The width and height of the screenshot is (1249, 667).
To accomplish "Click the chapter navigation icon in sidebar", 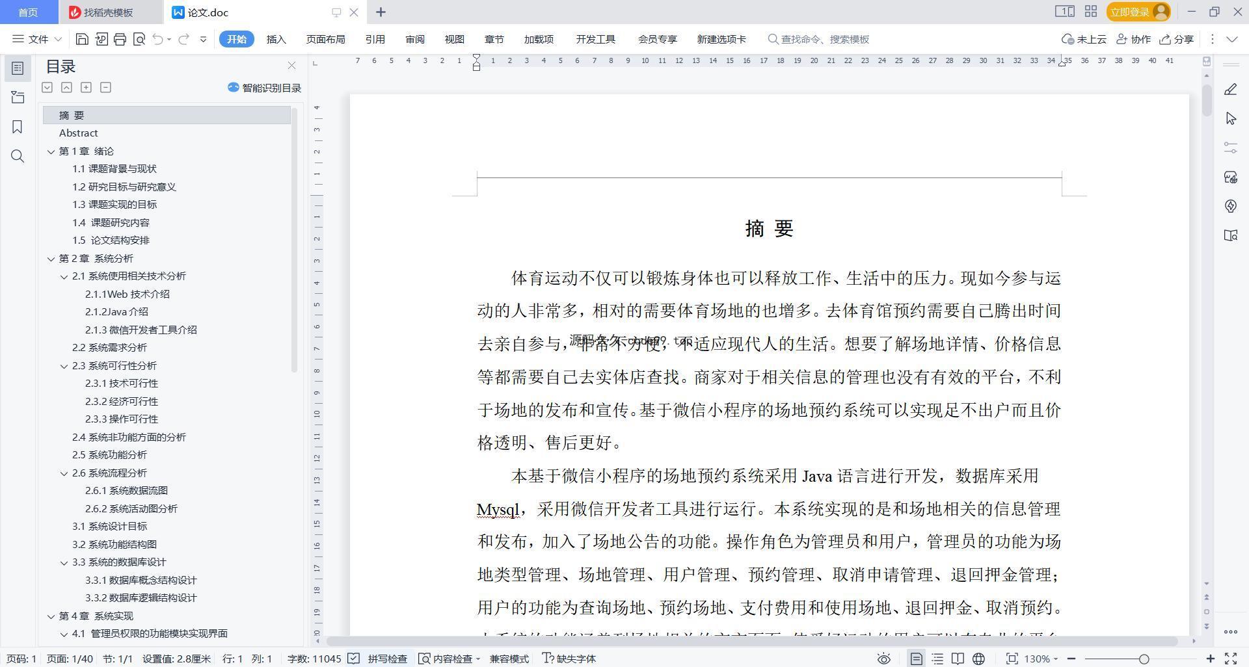I will pos(18,98).
